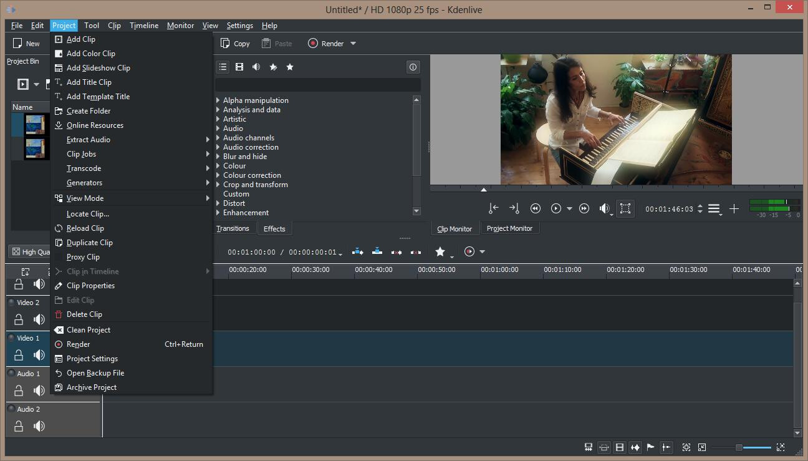Toggle show audio thumbnails in status bar
The width and height of the screenshot is (808, 461).
point(635,447)
